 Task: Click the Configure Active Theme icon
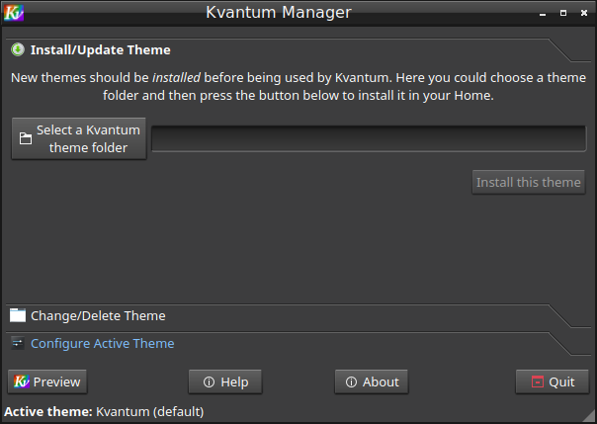tap(18, 343)
